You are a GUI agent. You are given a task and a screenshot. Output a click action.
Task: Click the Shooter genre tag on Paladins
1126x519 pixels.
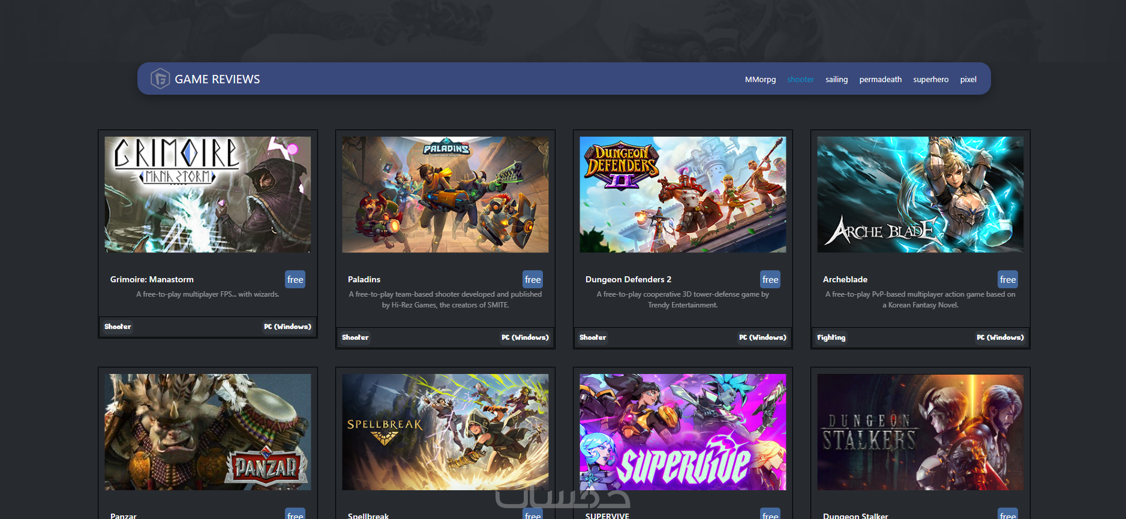tap(355, 337)
